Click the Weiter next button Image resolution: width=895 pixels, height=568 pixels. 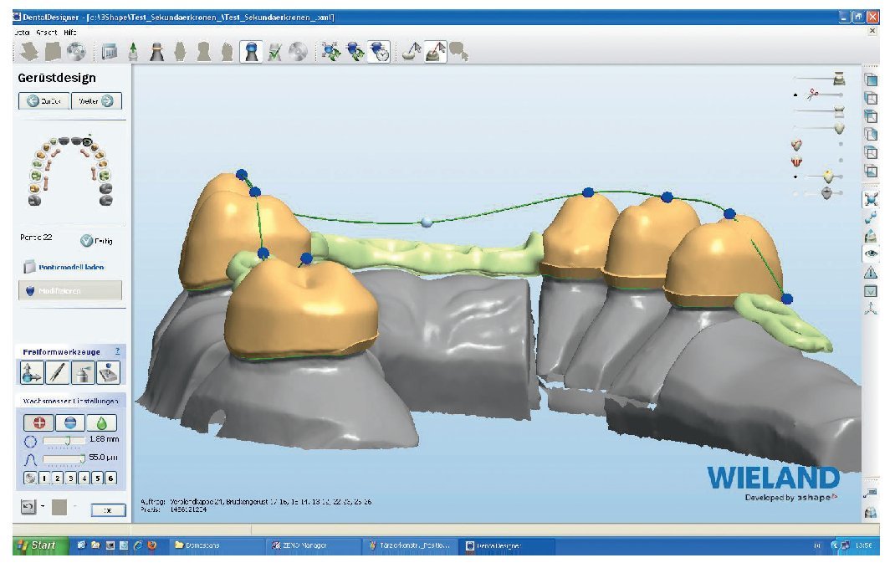[x=96, y=101]
